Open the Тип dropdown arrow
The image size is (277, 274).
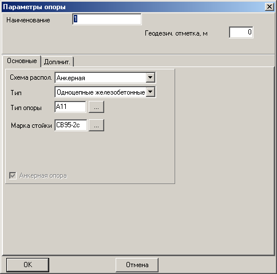151,92
